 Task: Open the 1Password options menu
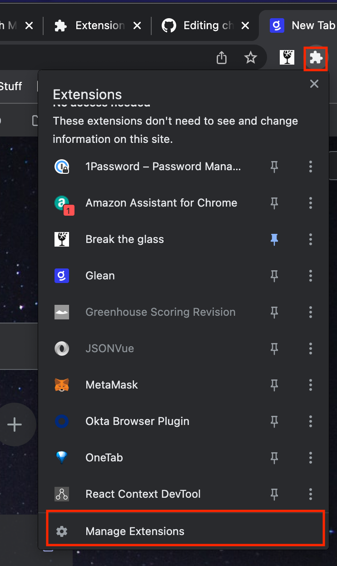click(311, 167)
